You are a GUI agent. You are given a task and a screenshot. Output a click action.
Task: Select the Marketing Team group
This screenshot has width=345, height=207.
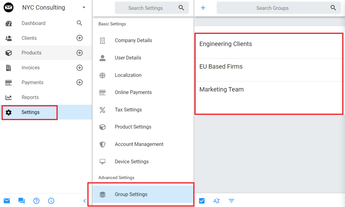221,89
